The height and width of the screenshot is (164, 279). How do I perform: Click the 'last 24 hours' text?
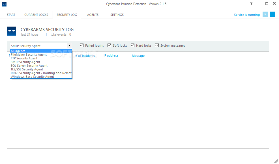click(x=30, y=34)
